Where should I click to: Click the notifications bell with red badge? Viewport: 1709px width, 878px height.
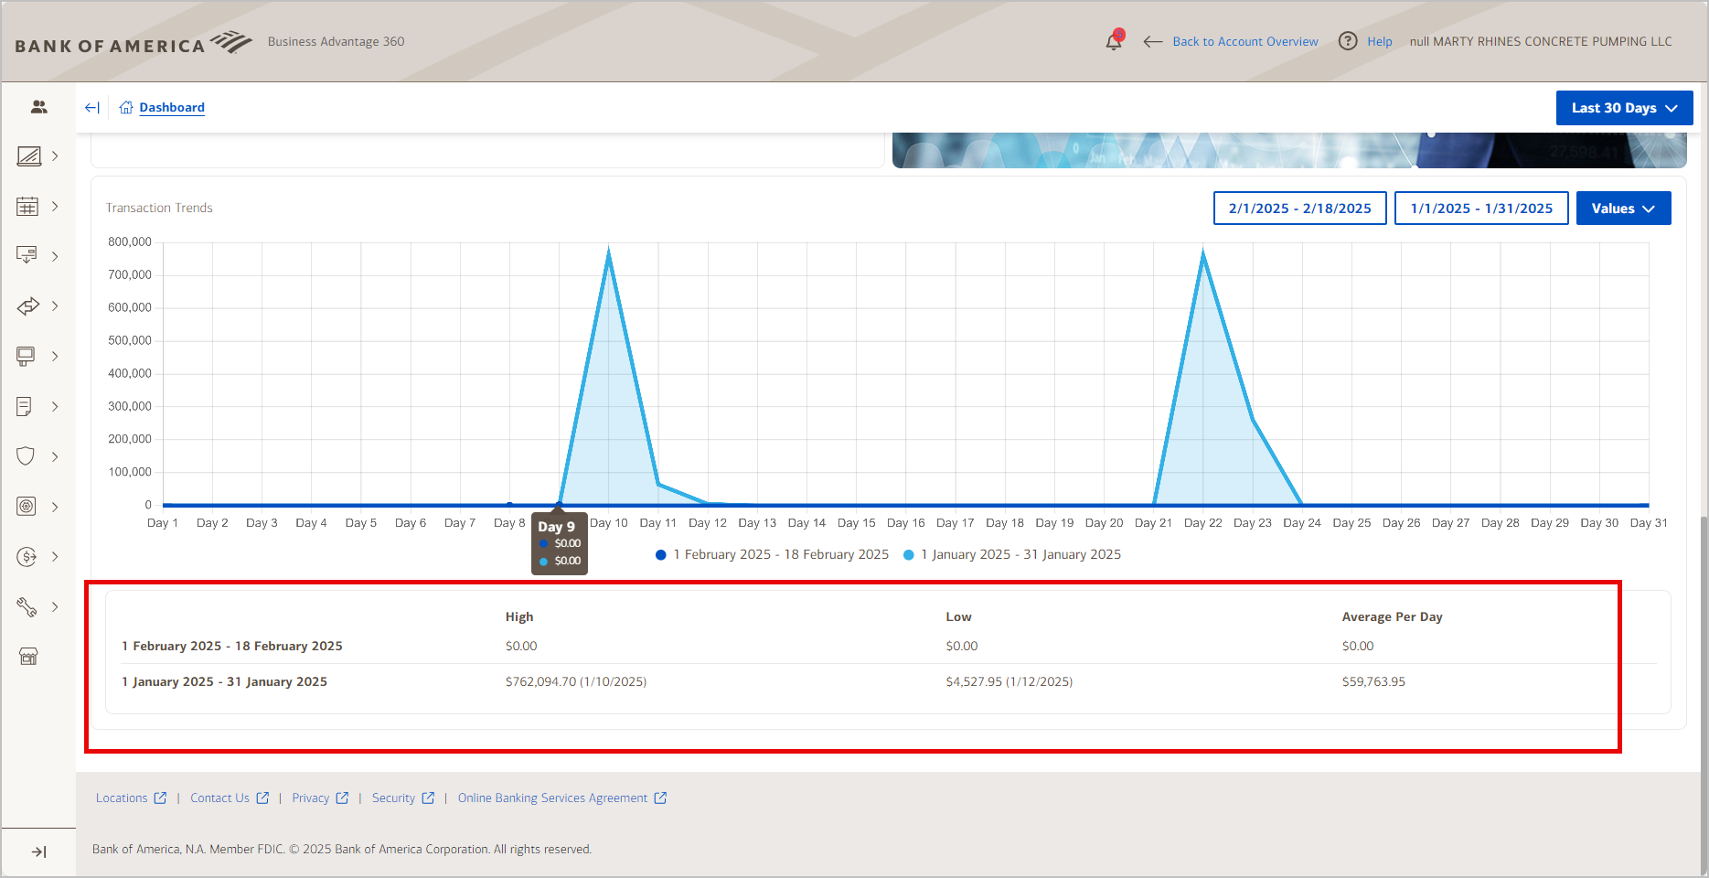click(x=1114, y=41)
